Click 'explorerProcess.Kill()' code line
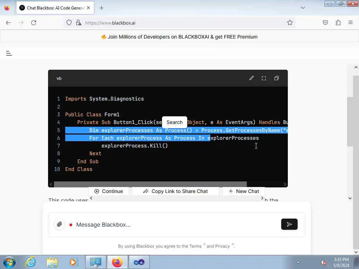 [135, 146]
